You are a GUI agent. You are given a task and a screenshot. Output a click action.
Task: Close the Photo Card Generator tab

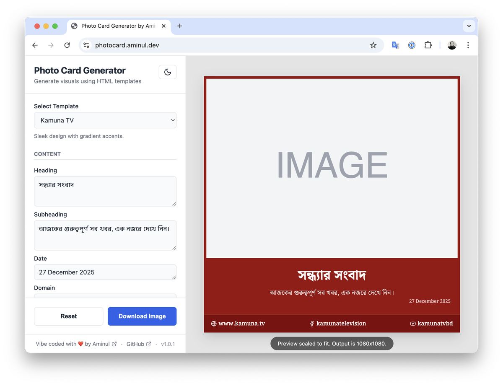point(163,26)
